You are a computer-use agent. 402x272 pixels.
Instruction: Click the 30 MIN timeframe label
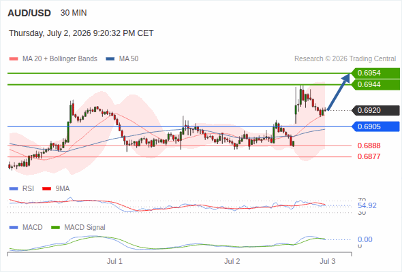pyautogui.click(x=74, y=13)
